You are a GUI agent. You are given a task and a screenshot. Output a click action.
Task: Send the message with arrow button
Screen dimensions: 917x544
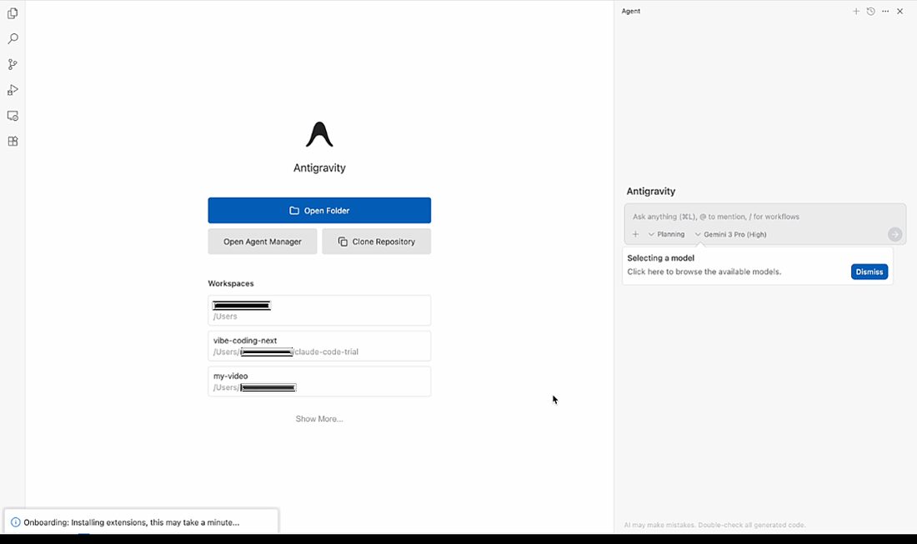click(x=894, y=234)
